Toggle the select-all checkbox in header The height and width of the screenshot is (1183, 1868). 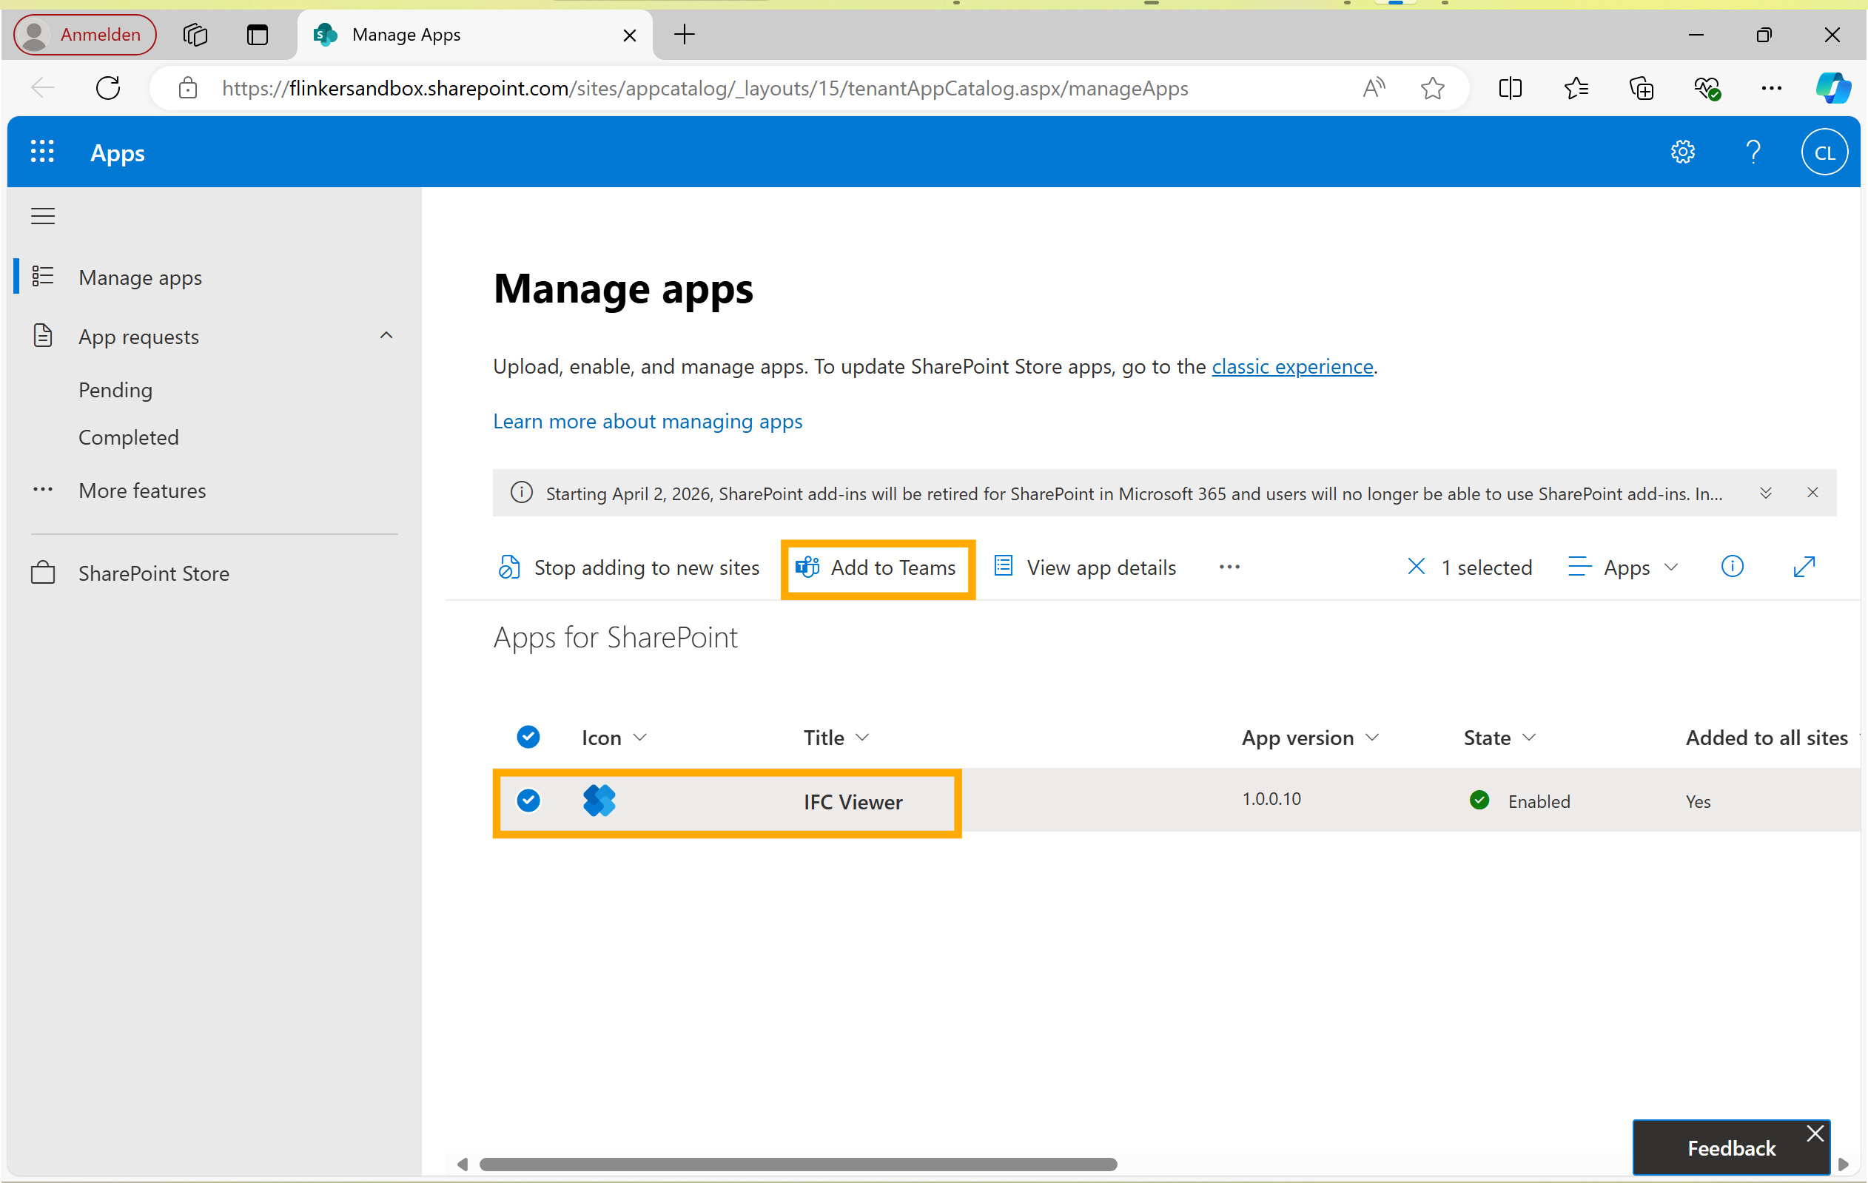[528, 736]
